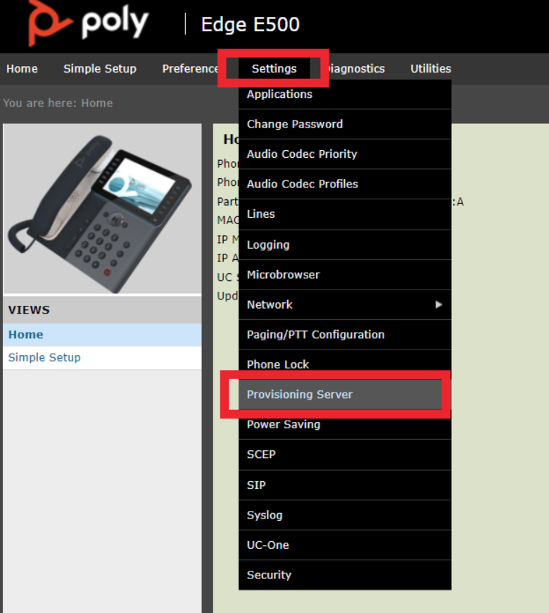This screenshot has width=549, height=613.
Task: Click the Settings menu tab
Action: point(274,69)
